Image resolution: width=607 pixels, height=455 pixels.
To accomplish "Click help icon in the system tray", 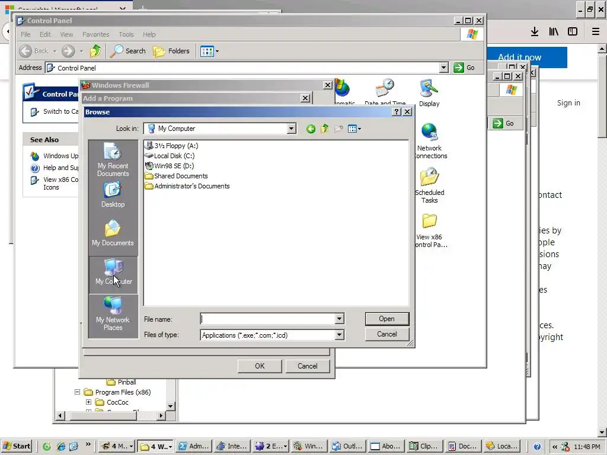I will [x=537, y=447].
